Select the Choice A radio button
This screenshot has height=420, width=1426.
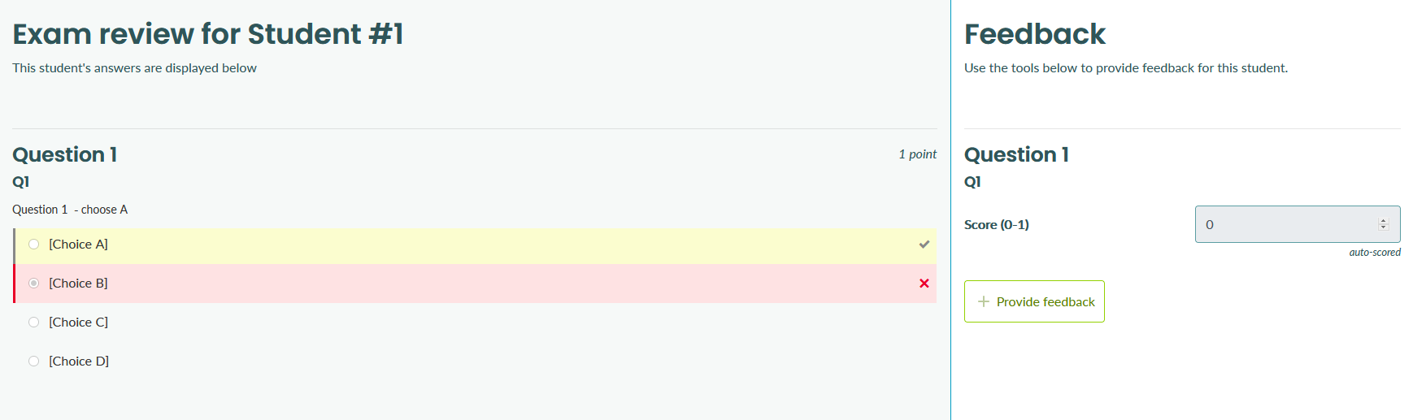(x=34, y=245)
